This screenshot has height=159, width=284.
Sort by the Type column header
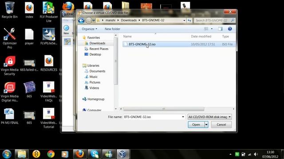pyautogui.click(x=225, y=36)
